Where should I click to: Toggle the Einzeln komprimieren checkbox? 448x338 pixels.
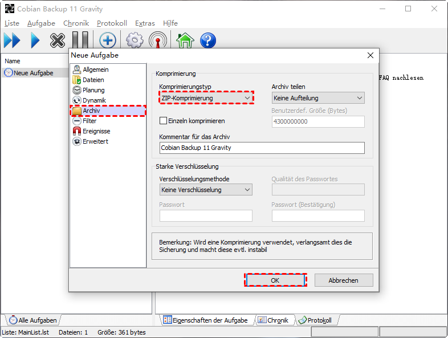coord(163,121)
